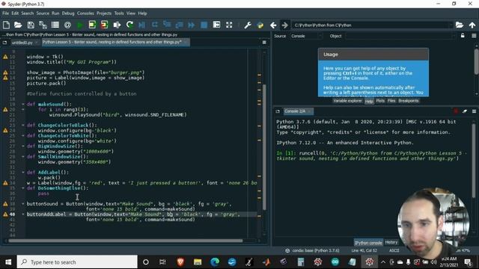Click the Object input field in Help
This screenshot has height=269, width=479.
coord(400,36)
